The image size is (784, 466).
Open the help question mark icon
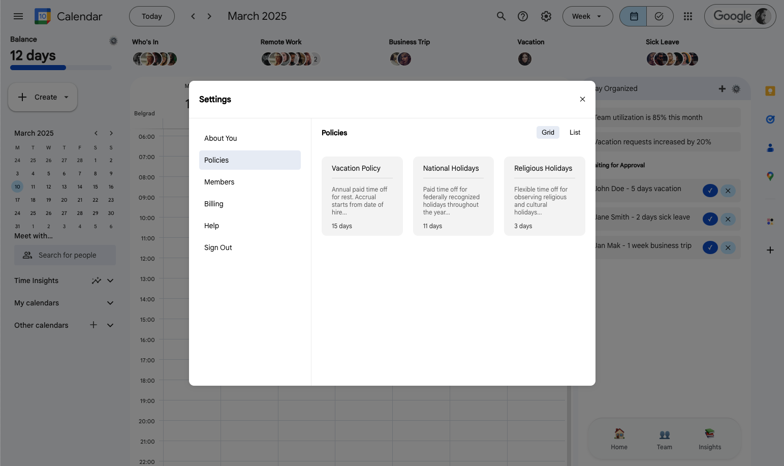tap(523, 16)
